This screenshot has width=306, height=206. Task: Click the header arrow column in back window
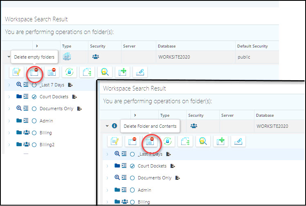[37, 46]
